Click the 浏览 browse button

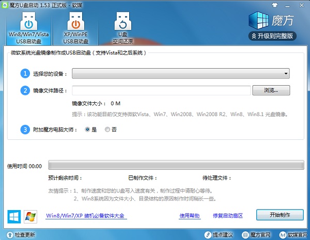click(271, 90)
